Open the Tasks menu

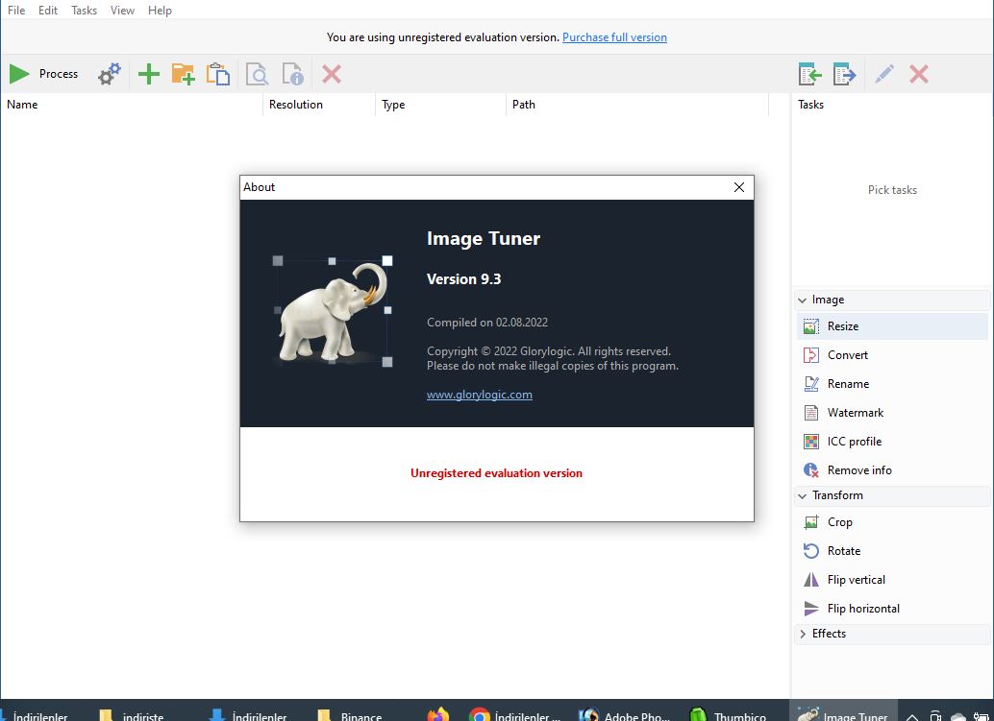(84, 11)
